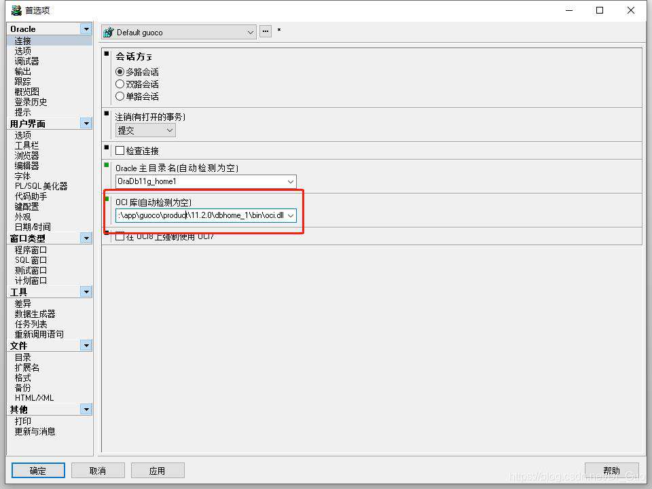Open the 跟踪 preferences page
The height and width of the screenshot is (489, 652).
point(23,81)
